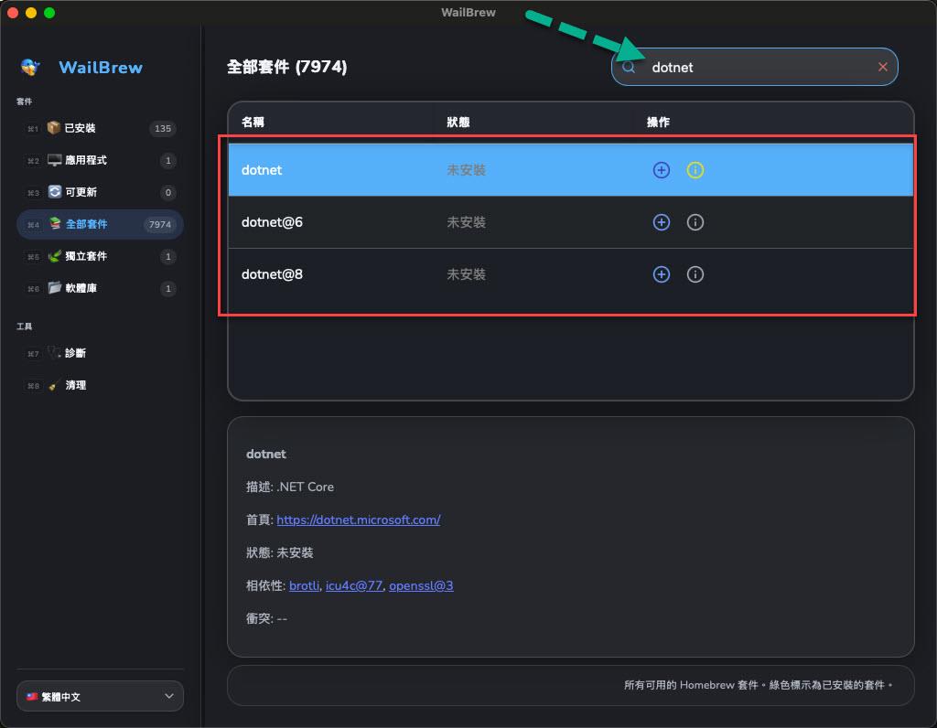Clear the search field with red X
Screen dimensions: 937x728
(x=883, y=67)
